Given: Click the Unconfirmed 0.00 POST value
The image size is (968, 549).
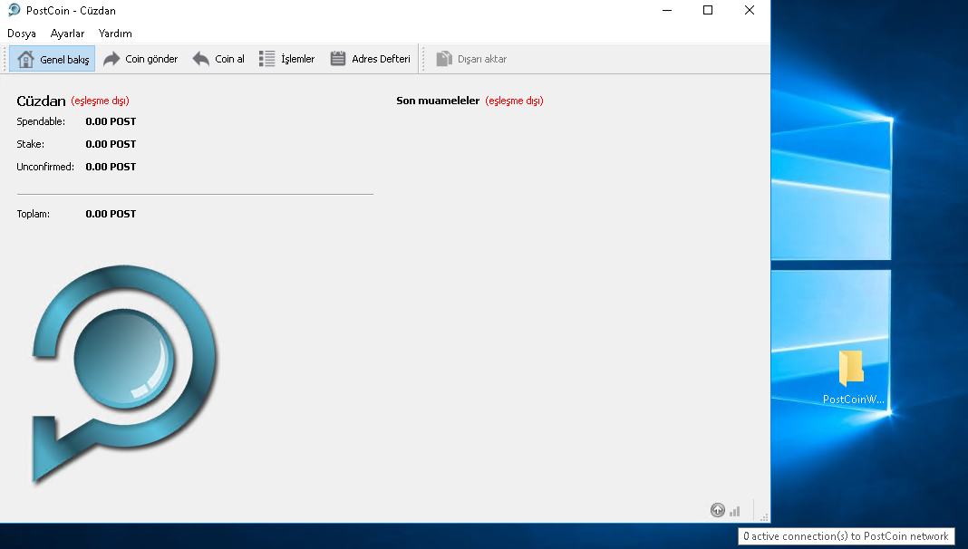Looking at the screenshot, I should point(111,167).
